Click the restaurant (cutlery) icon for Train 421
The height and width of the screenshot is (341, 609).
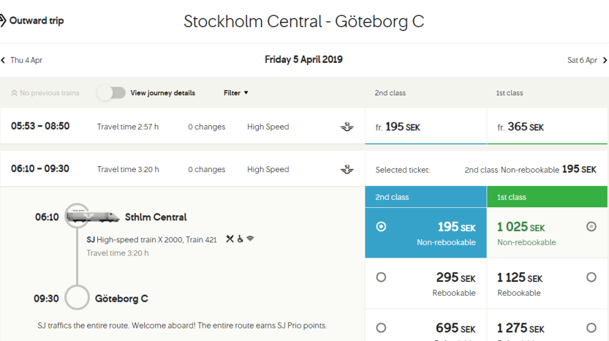230,239
